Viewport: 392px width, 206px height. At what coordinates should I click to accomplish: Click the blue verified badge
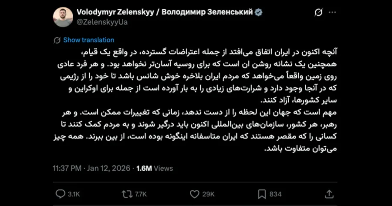click(258, 12)
